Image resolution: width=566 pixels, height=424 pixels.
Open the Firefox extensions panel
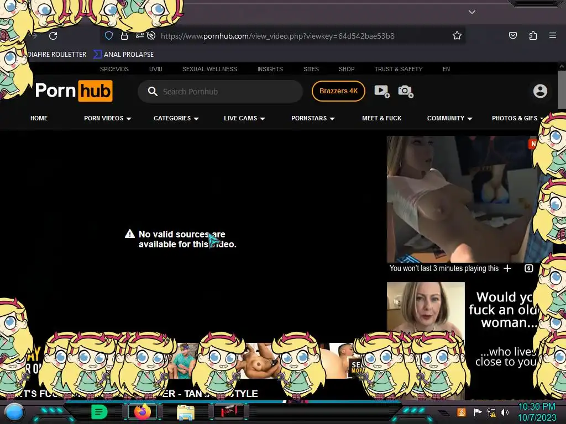coord(533,35)
